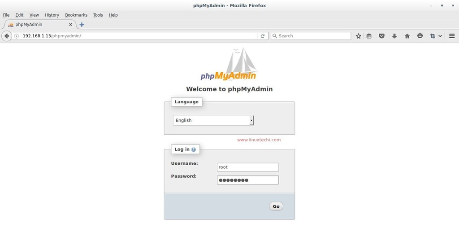
Task: Click the Firefox Search box
Action: tap(311, 36)
